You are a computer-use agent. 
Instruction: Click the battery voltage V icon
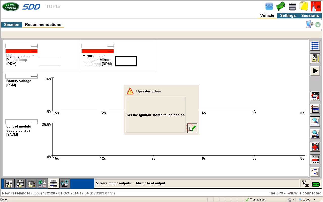[x=305, y=184]
